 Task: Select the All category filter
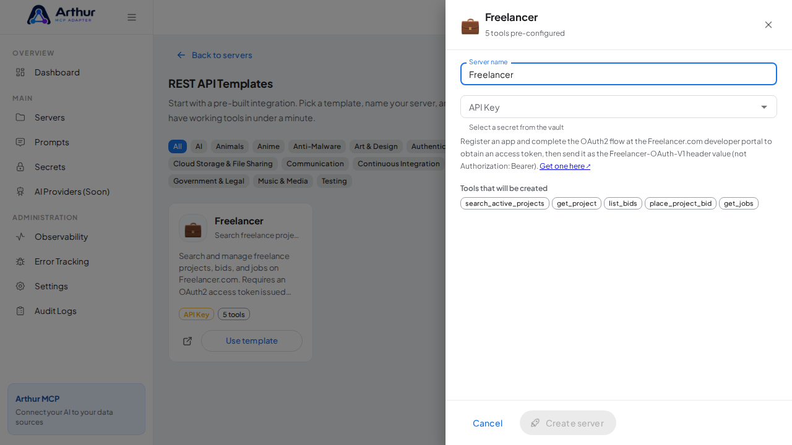pyautogui.click(x=178, y=146)
